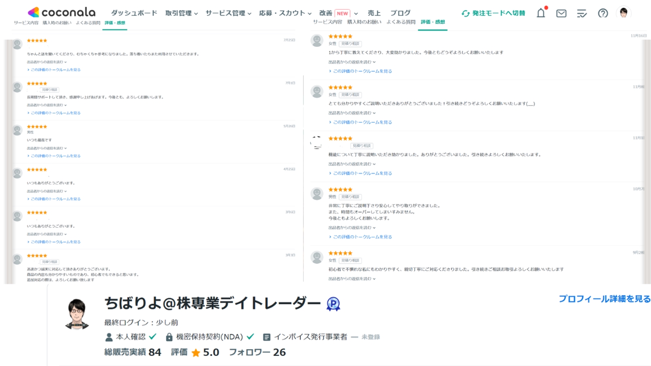Expand the 改善 NEW dropdown menu
Image resolution: width=651 pixels, height=366 pixels.
(x=339, y=13)
